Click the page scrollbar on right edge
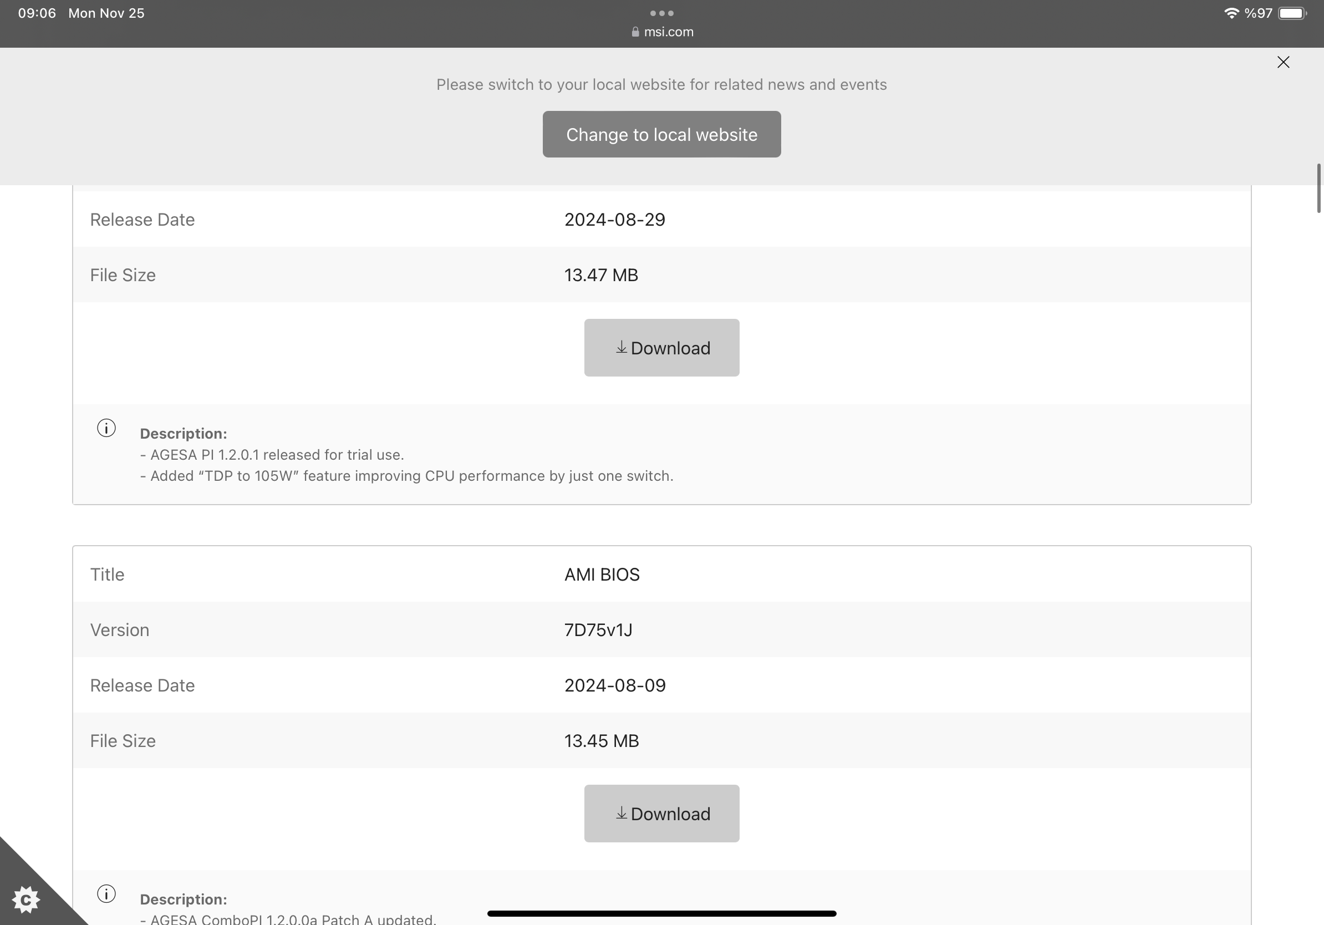Screen dimensions: 1324x925 1318,188
